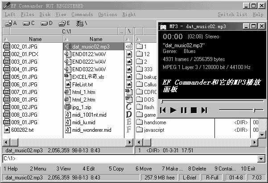Open the Options menu
The image size is (268, 183).
[x=107, y=14]
